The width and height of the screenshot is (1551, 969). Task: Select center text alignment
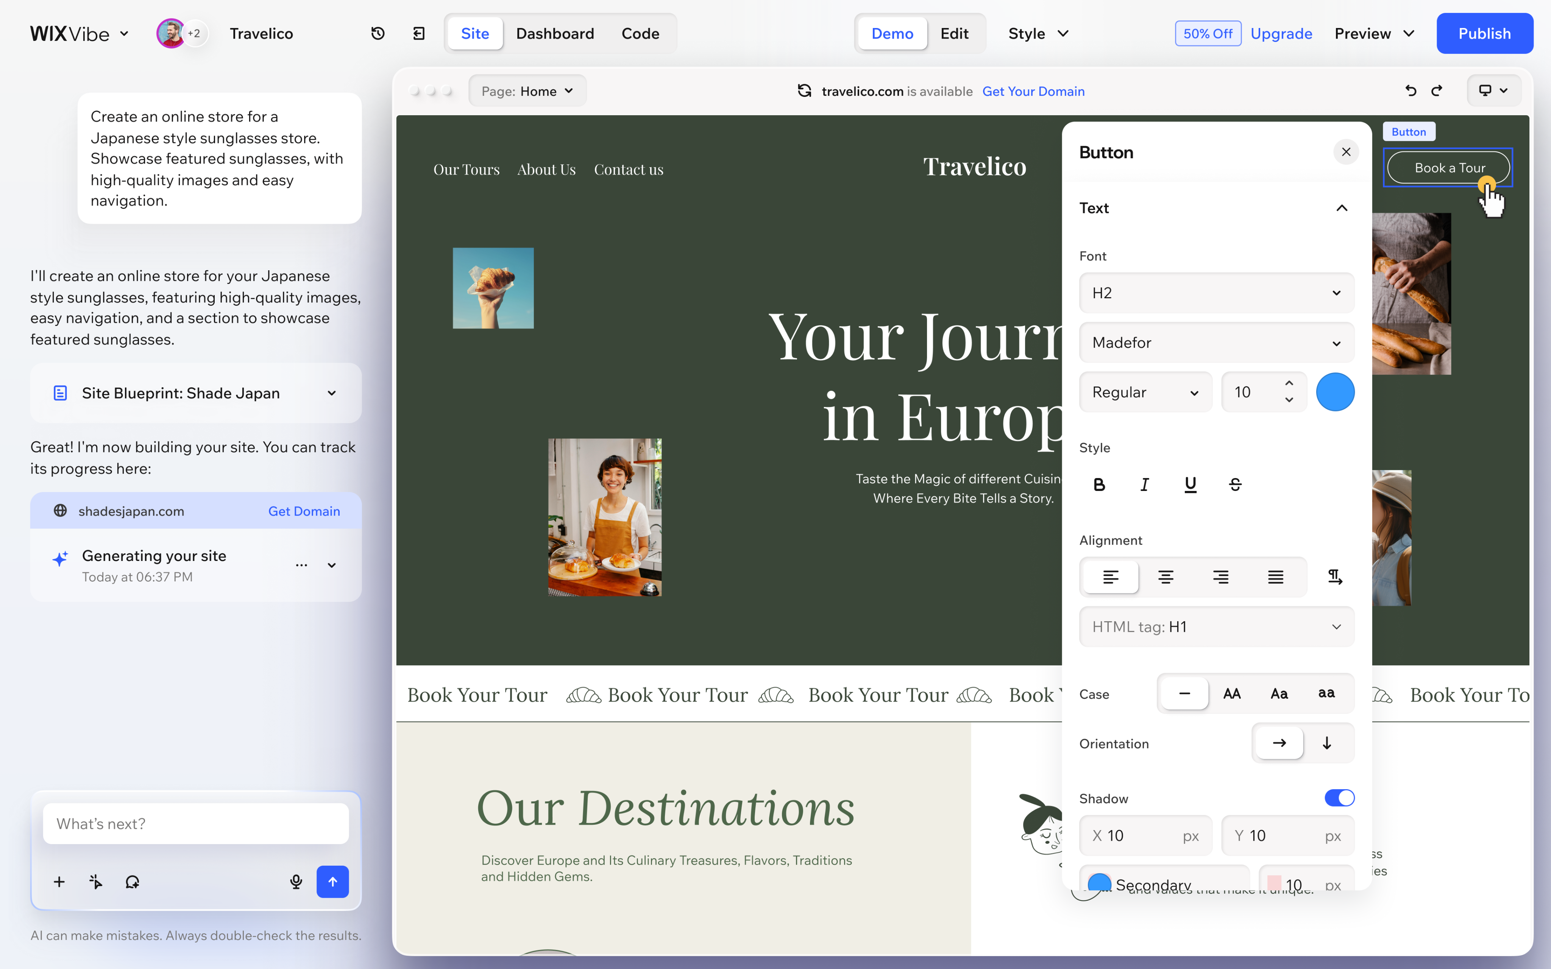[1166, 577]
